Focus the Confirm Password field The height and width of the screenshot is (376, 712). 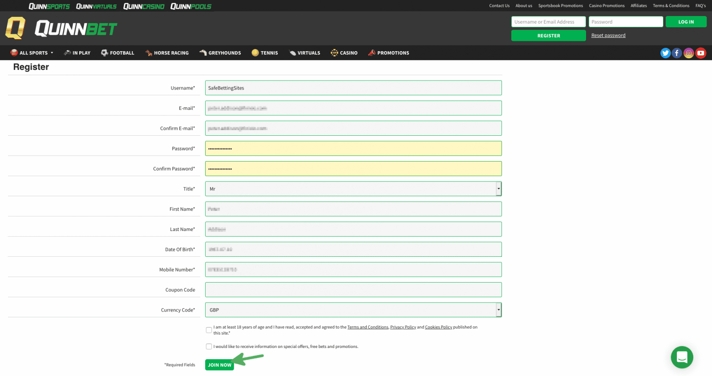point(353,169)
